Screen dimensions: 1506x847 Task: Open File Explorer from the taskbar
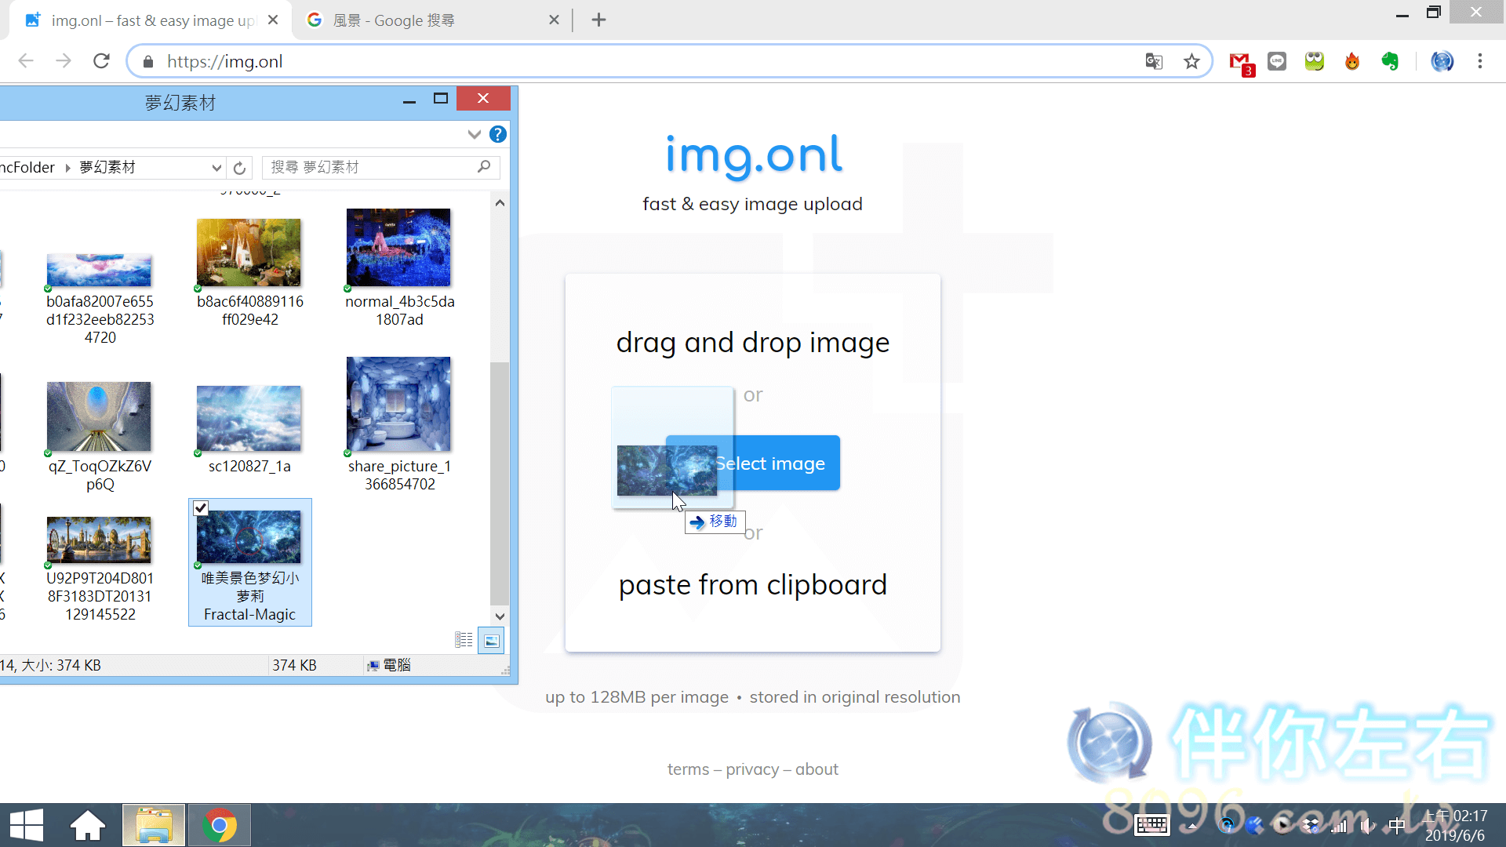pyautogui.click(x=154, y=825)
